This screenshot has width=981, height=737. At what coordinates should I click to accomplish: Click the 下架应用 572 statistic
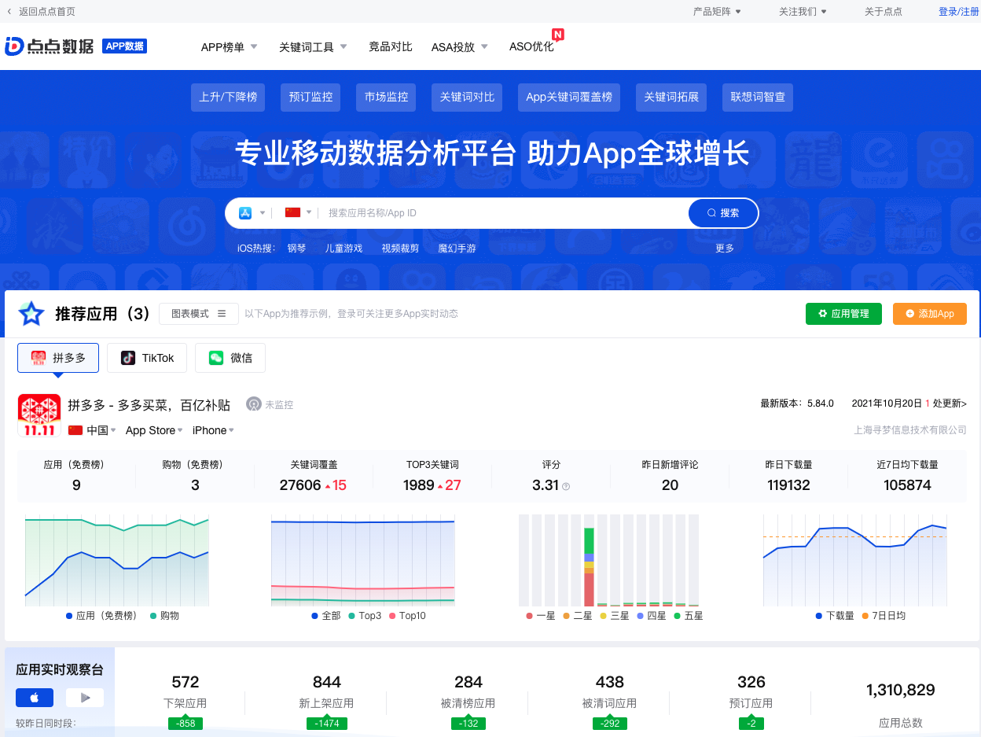tap(186, 692)
